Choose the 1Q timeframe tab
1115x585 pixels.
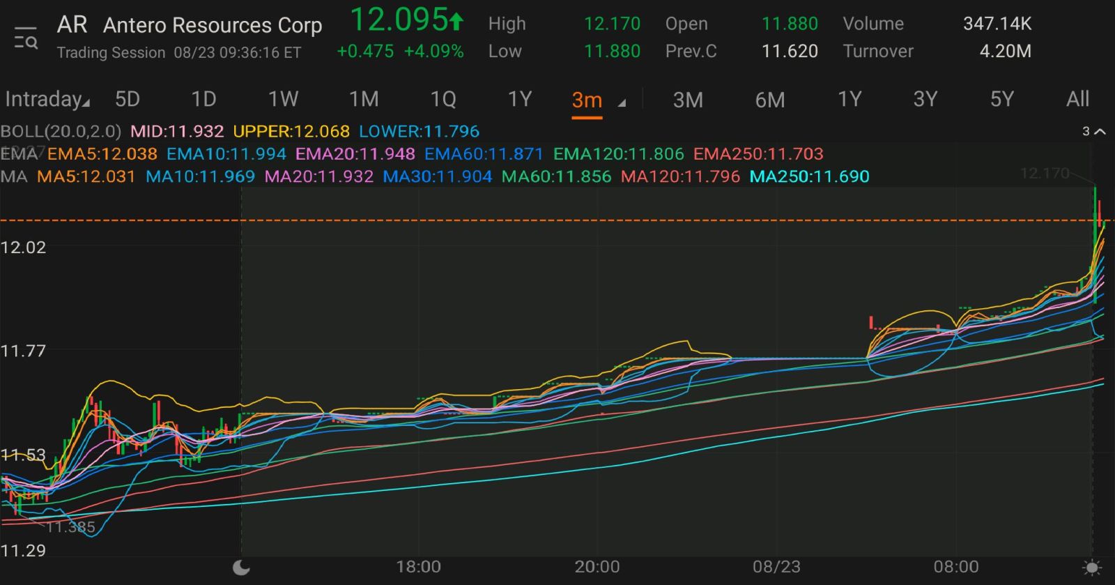click(x=443, y=99)
